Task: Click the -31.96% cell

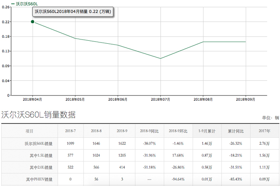Action: click(x=149, y=155)
